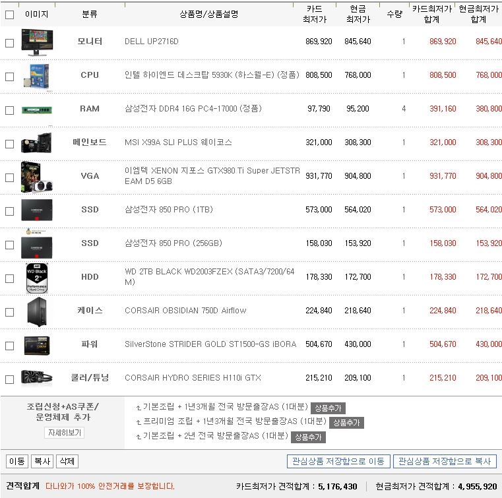Tick the 850 PRO (1TB) SSD checkbox
The width and height of the screenshot is (502, 498).
pos(10,211)
